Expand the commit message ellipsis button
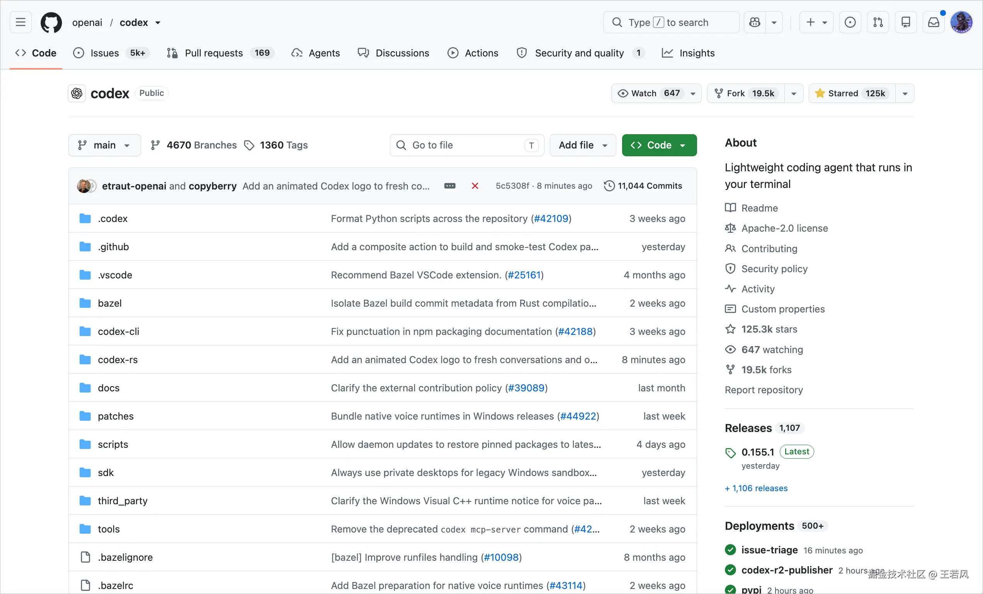This screenshot has width=983, height=594. pos(450,186)
